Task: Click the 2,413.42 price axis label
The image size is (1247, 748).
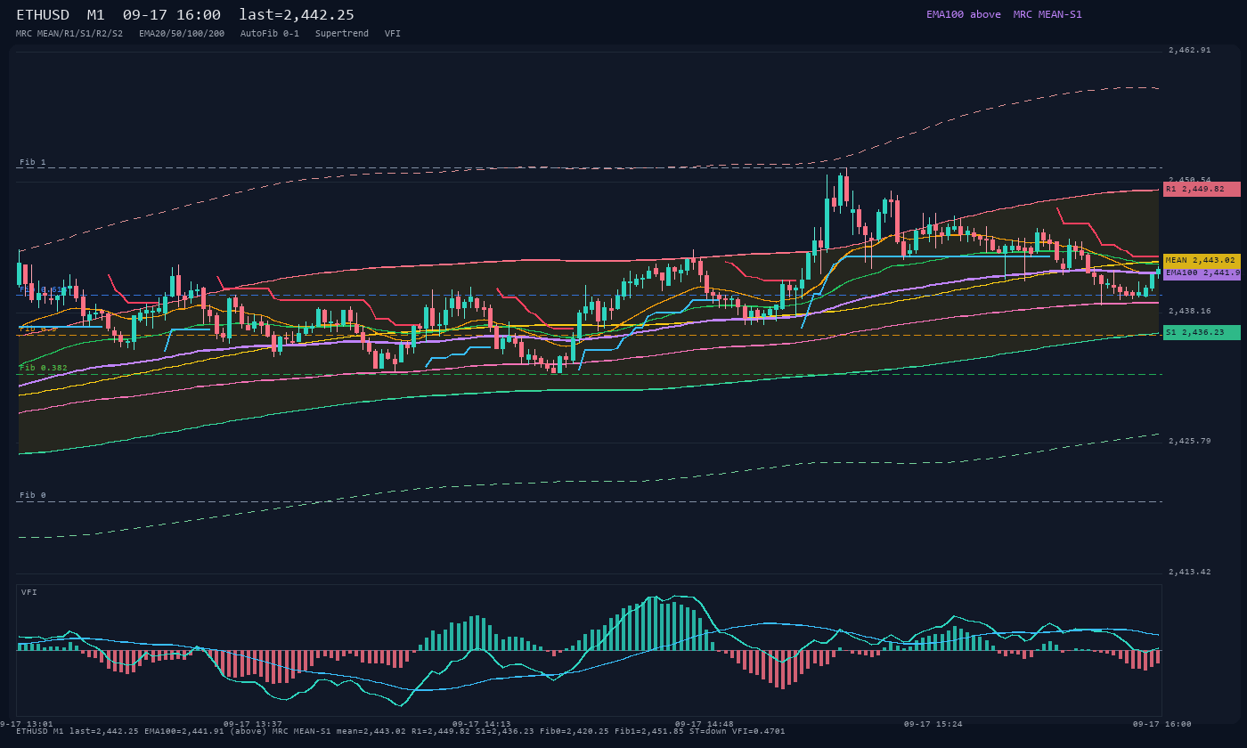Action: click(x=1189, y=572)
